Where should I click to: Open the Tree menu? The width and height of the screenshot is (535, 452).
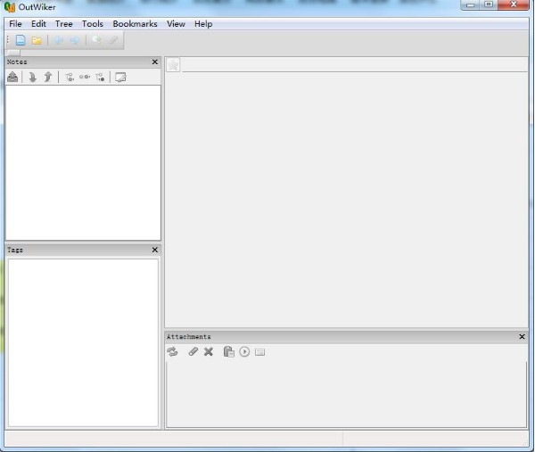(x=64, y=24)
